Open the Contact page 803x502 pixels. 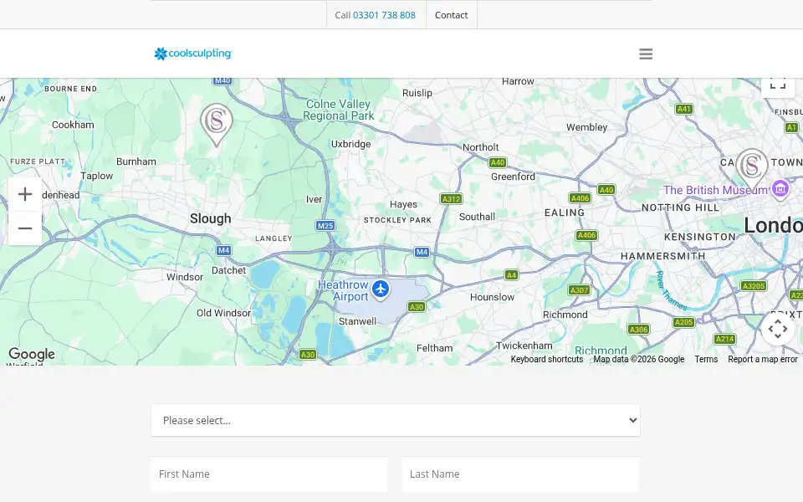click(451, 15)
